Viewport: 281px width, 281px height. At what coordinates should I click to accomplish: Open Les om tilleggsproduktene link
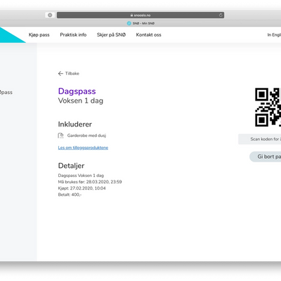(x=83, y=148)
